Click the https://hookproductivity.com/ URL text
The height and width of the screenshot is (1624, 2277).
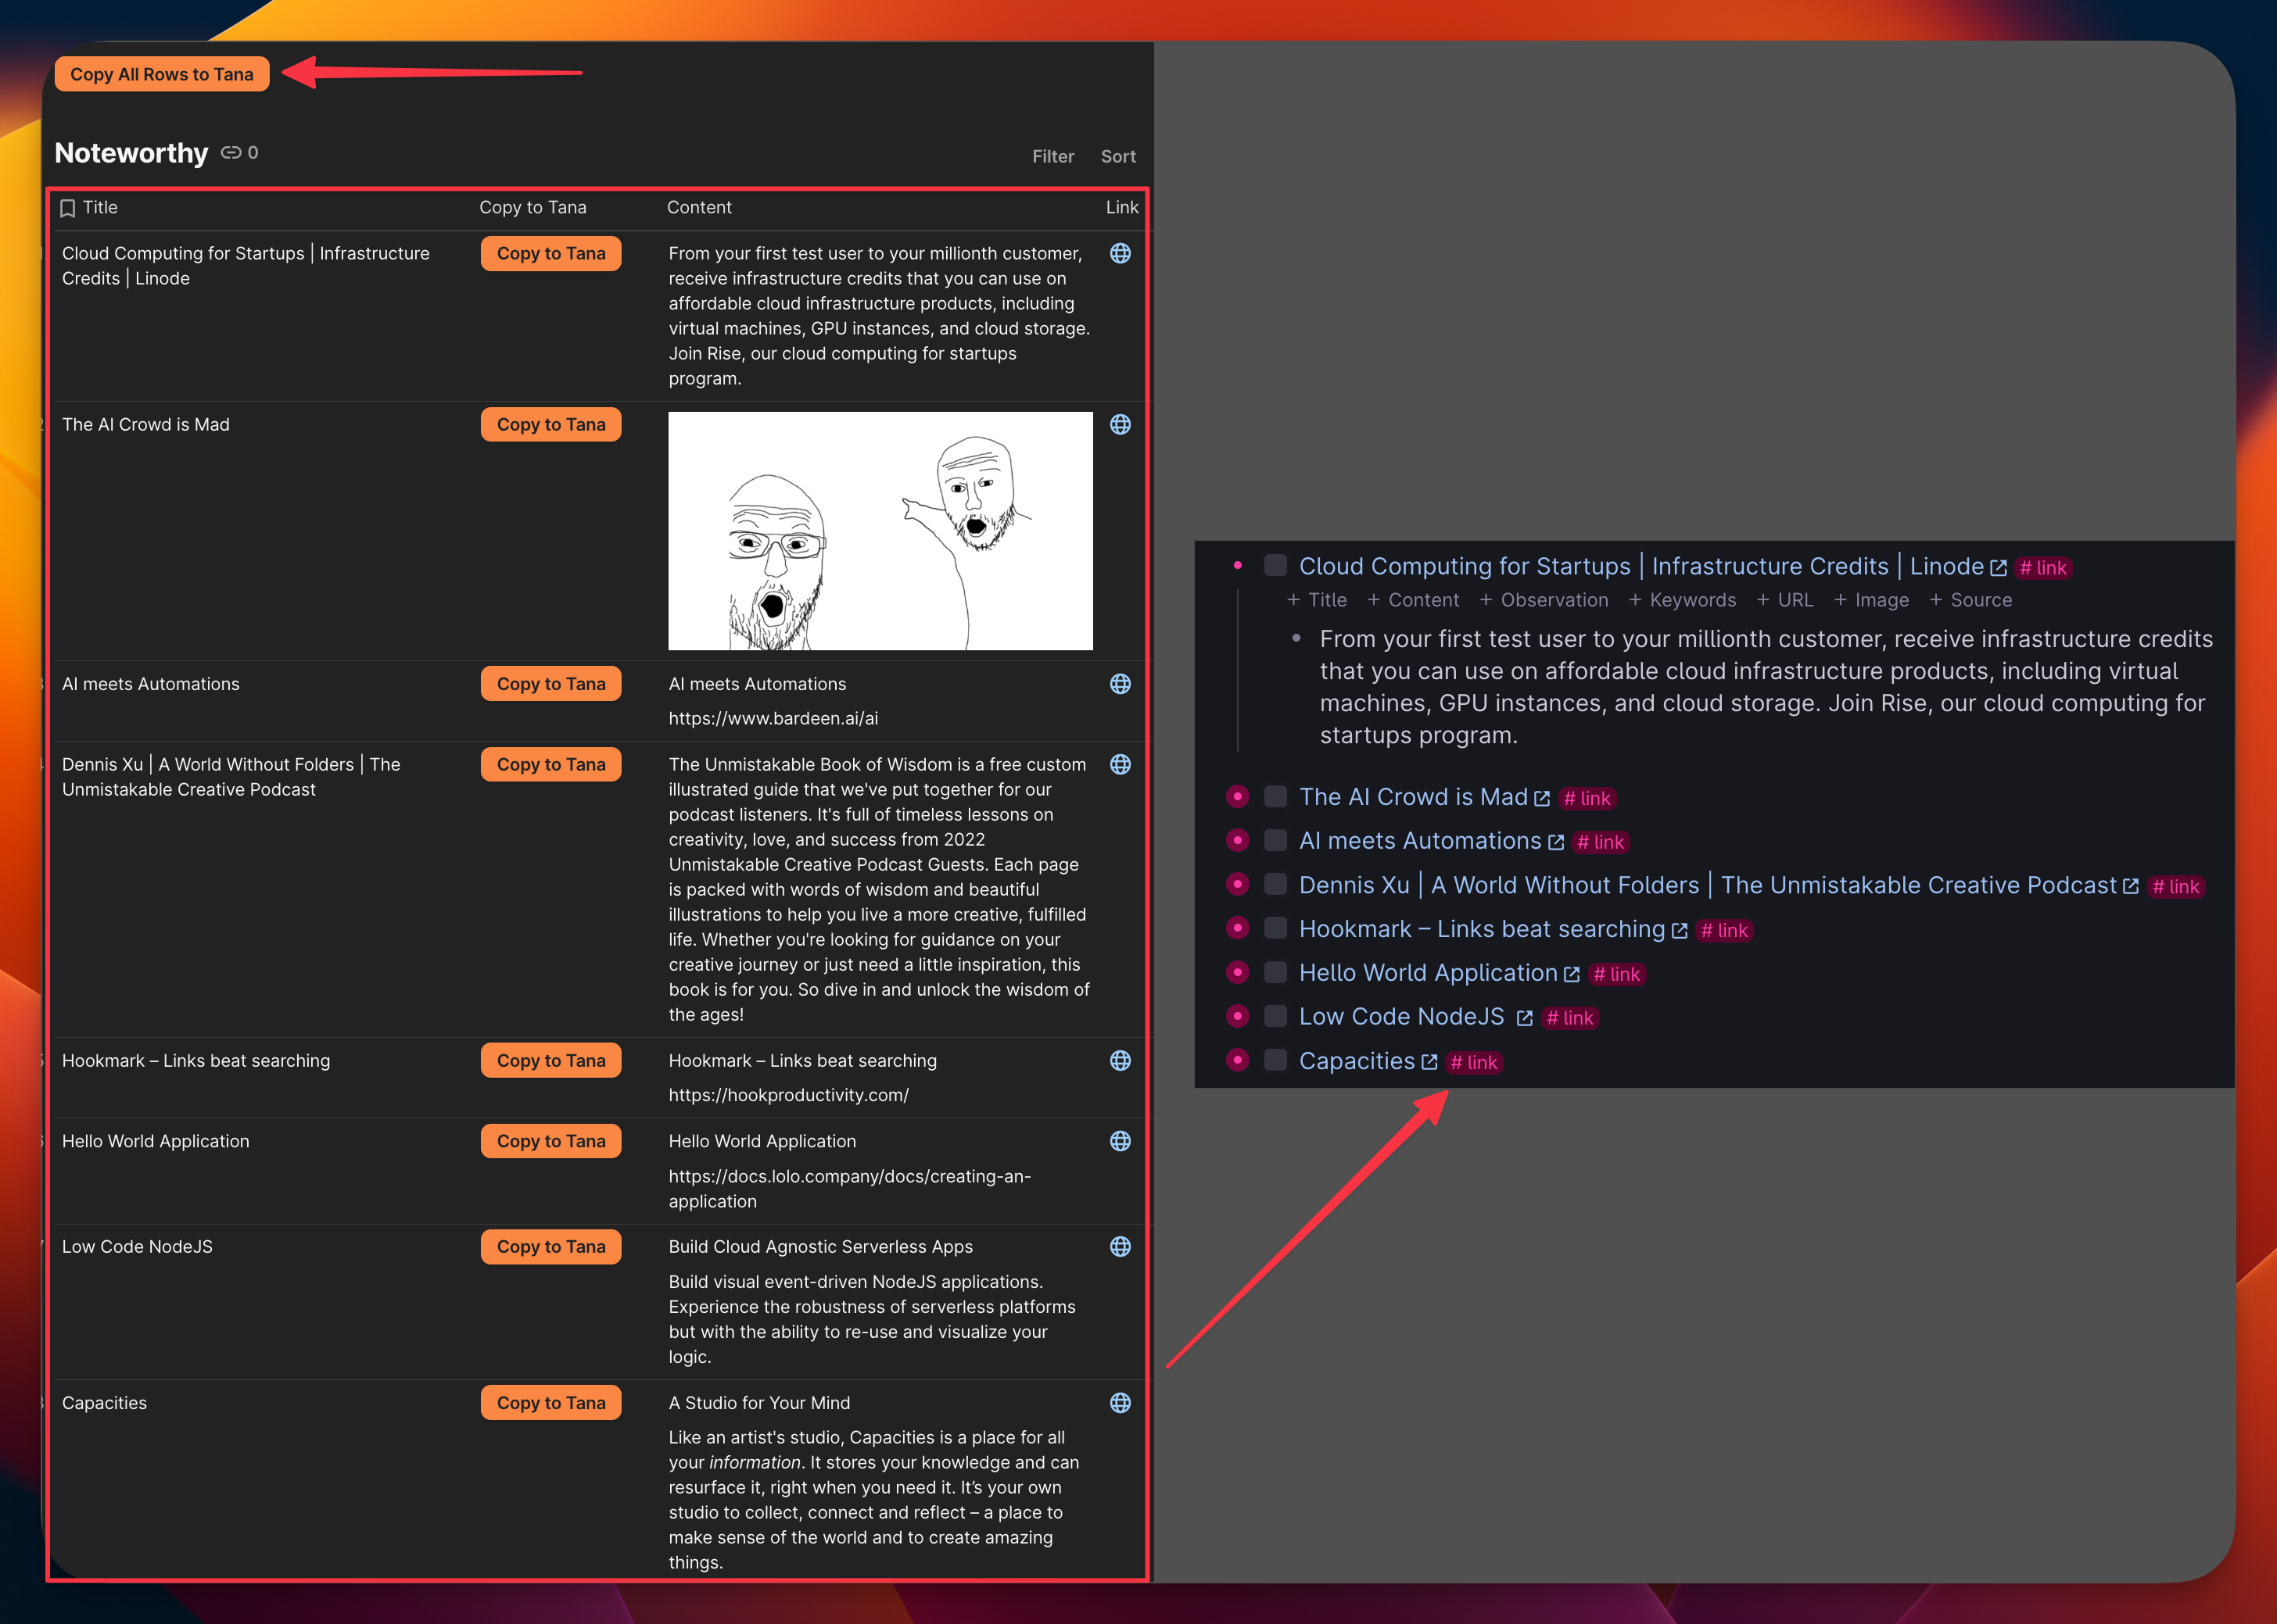pyautogui.click(x=788, y=1095)
